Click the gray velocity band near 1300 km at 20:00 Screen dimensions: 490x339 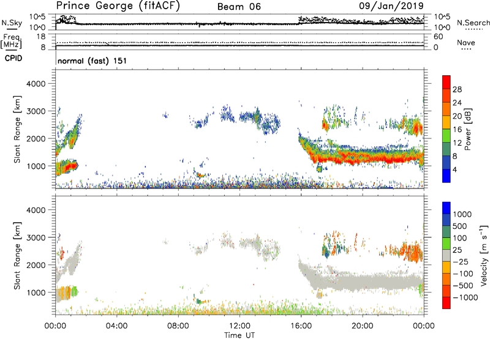click(x=363, y=281)
